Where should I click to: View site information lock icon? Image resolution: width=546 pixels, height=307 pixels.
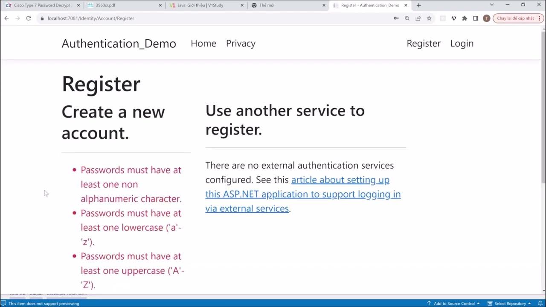tap(42, 18)
